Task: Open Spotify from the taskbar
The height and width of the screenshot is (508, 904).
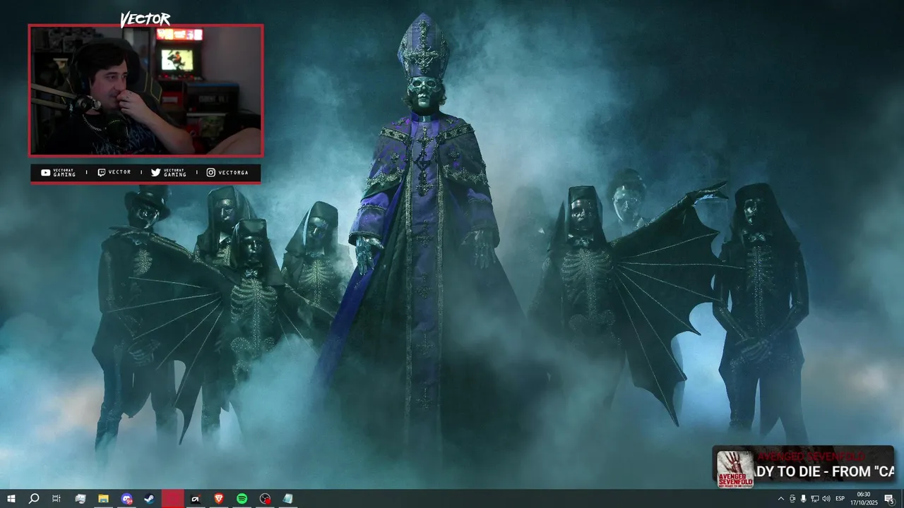Action: [242, 499]
